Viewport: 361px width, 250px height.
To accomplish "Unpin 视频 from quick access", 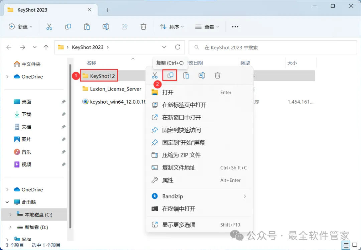I will click(64, 164).
